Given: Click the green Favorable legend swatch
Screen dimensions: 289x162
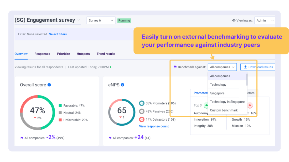Looking at the screenshot, I should pos(60,106).
